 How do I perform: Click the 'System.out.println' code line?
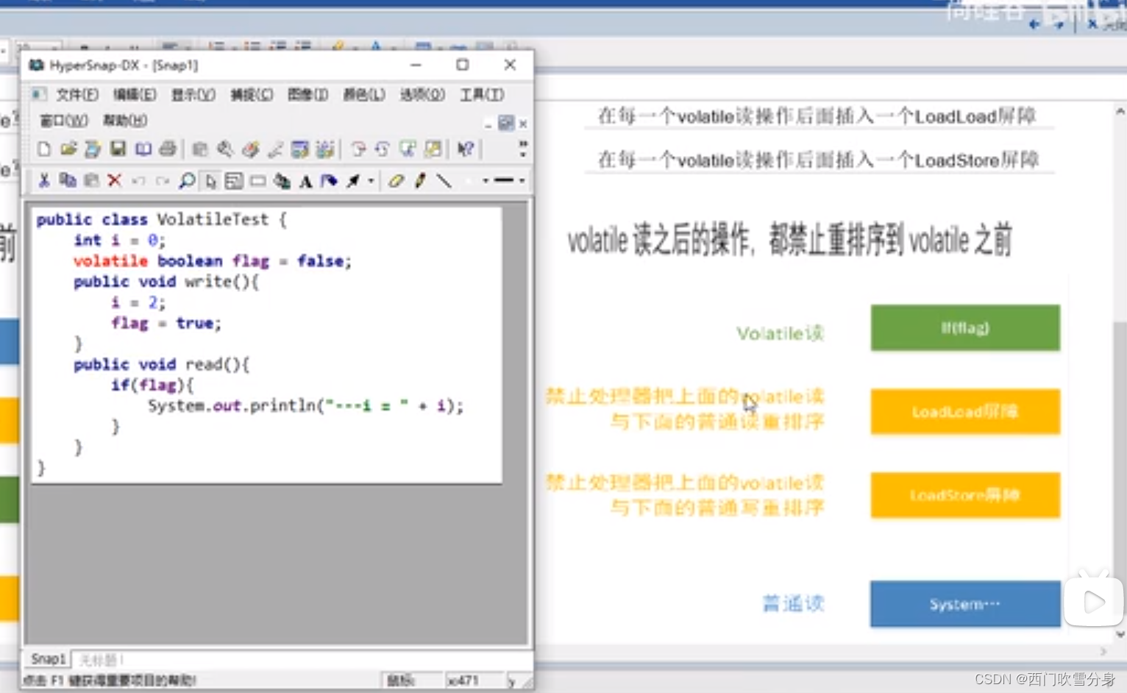305,405
